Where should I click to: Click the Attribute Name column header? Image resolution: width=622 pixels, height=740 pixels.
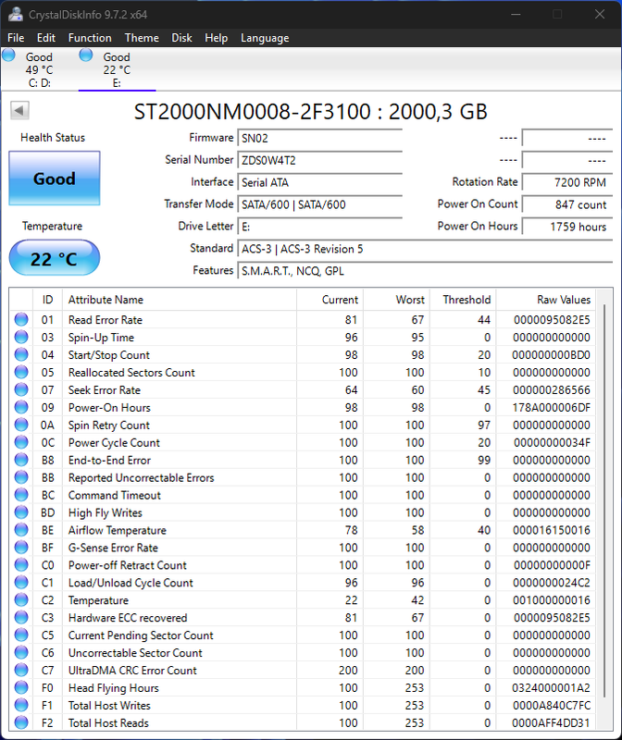click(180, 300)
